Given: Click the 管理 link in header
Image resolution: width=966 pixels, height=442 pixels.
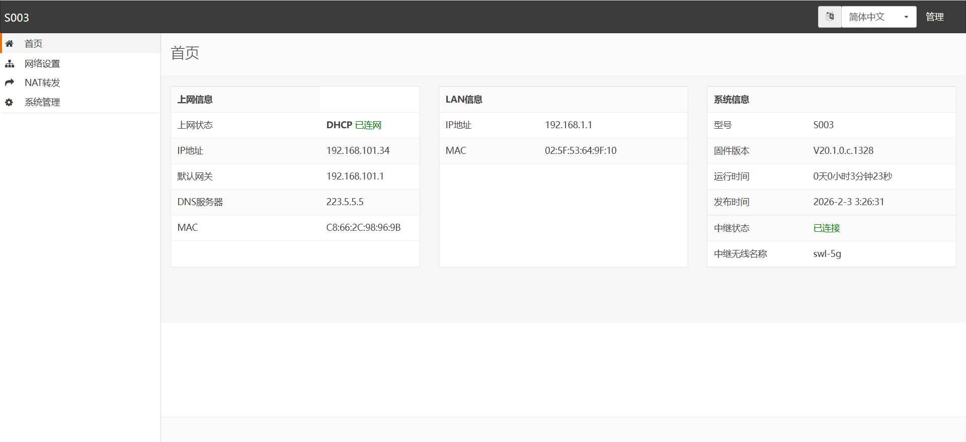Looking at the screenshot, I should [x=934, y=17].
